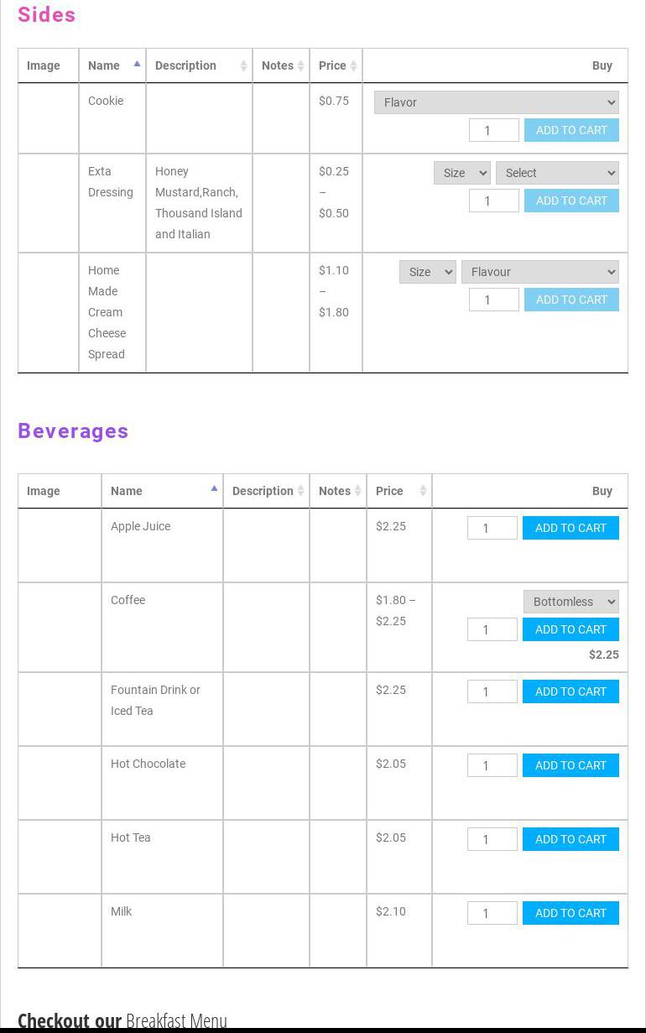Screen dimensions: 646x1033
Task: Add Fountain Drink or Iced Tea to cart
Action: point(570,691)
